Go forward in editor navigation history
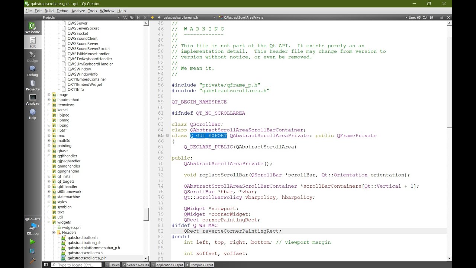 [x=159, y=17]
